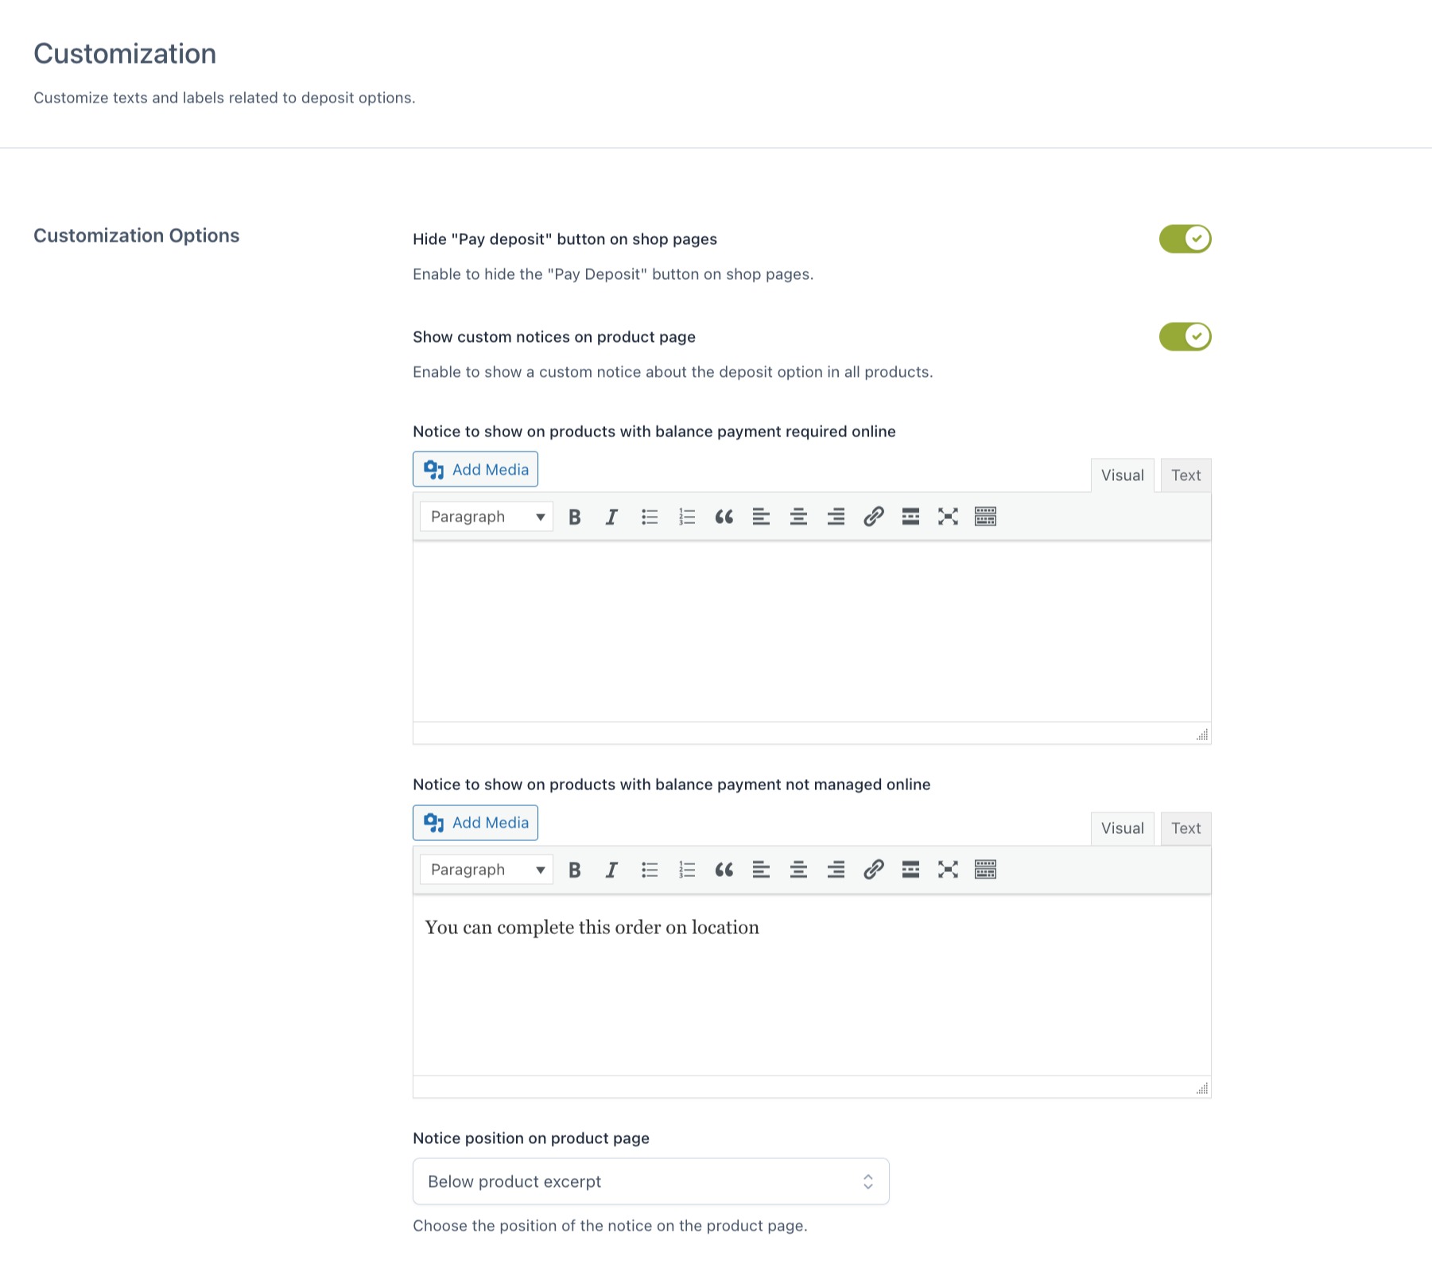Open Paragraph format dropdown in first editor

tap(487, 518)
